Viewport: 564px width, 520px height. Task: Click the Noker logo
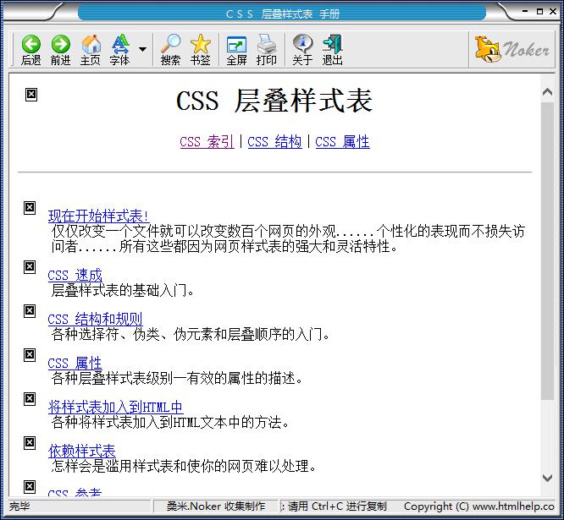(511, 49)
